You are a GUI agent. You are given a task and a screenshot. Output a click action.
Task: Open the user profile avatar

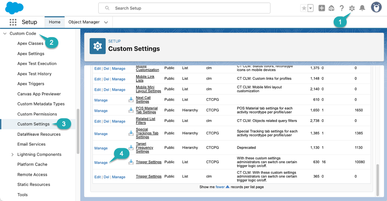point(376,7)
